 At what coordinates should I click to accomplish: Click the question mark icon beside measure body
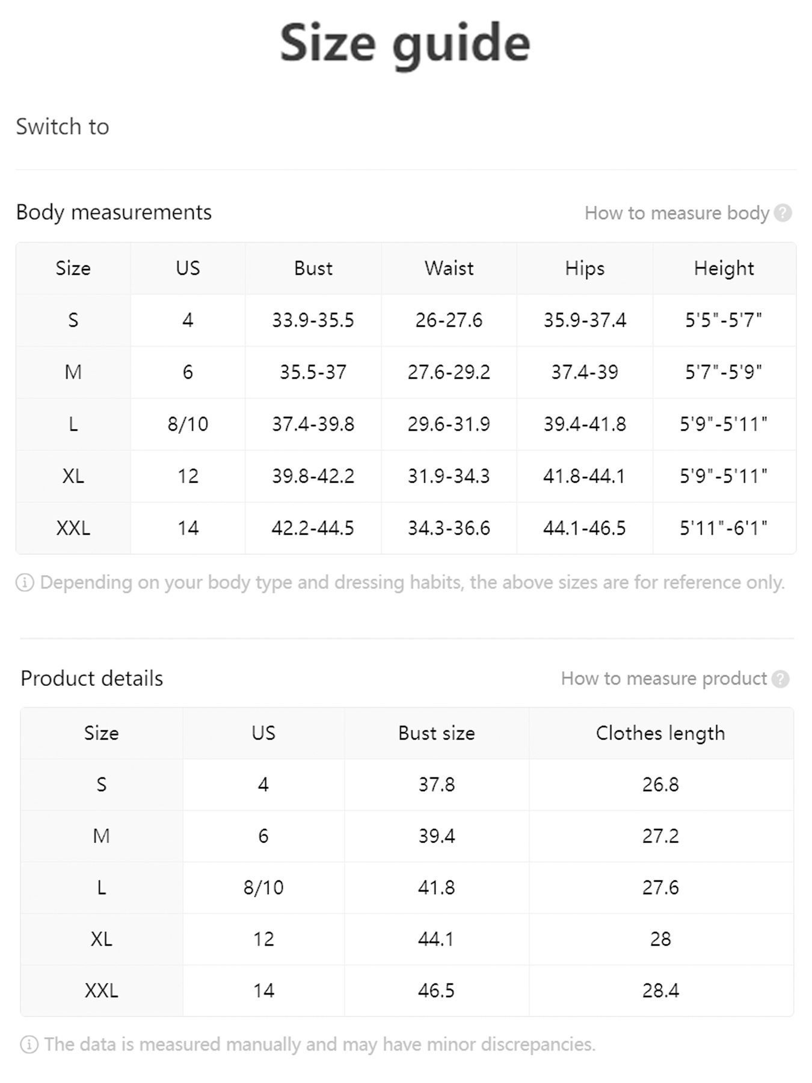pyautogui.click(x=783, y=213)
